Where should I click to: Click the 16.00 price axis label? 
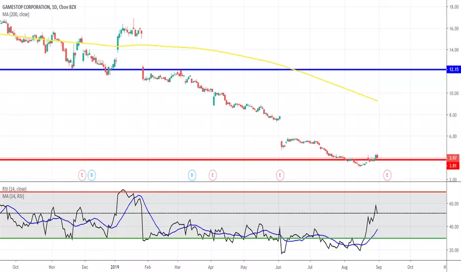click(x=454, y=29)
